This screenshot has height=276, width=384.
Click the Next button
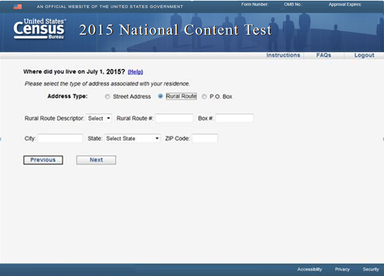click(x=96, y=160)
